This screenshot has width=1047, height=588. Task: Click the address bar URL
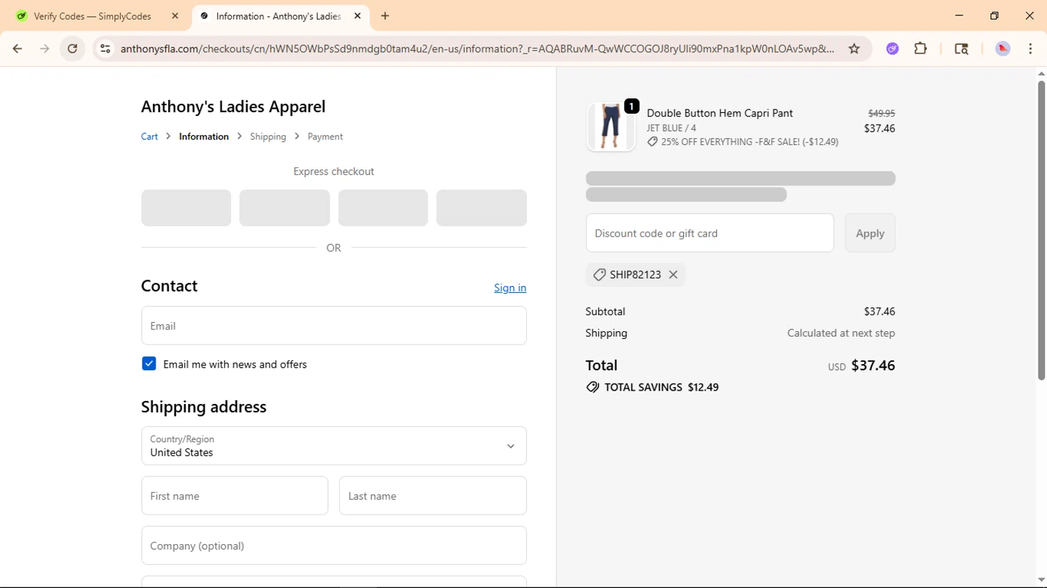pyautogui.click(x=477, y=49)
